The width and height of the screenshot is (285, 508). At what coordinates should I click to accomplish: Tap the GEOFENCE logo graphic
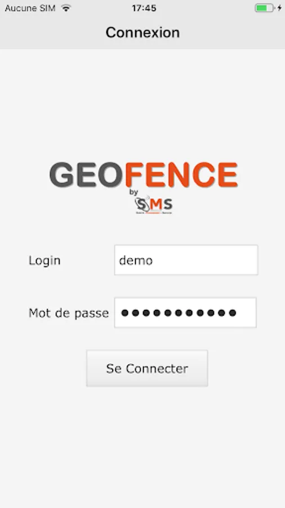[144, 175]
